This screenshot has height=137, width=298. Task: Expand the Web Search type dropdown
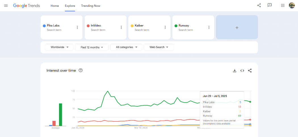click(x=159, y=47)
